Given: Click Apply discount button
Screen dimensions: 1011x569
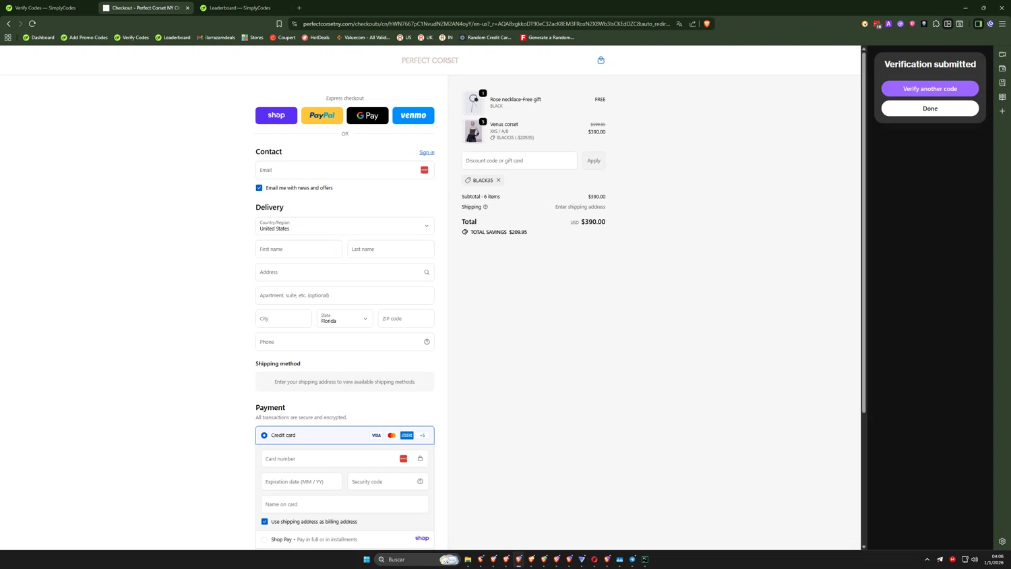Looking at the screenshot, I should [x=594, y=160].
